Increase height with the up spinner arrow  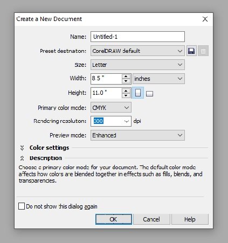point(126,91)
